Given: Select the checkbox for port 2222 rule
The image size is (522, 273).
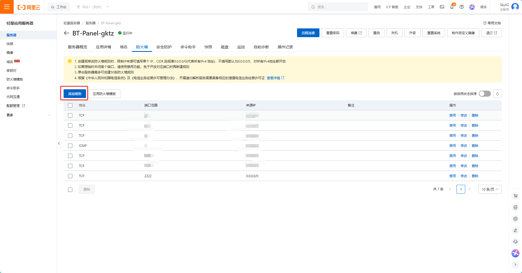Looking at the screenshot, I should click(70, 176).
